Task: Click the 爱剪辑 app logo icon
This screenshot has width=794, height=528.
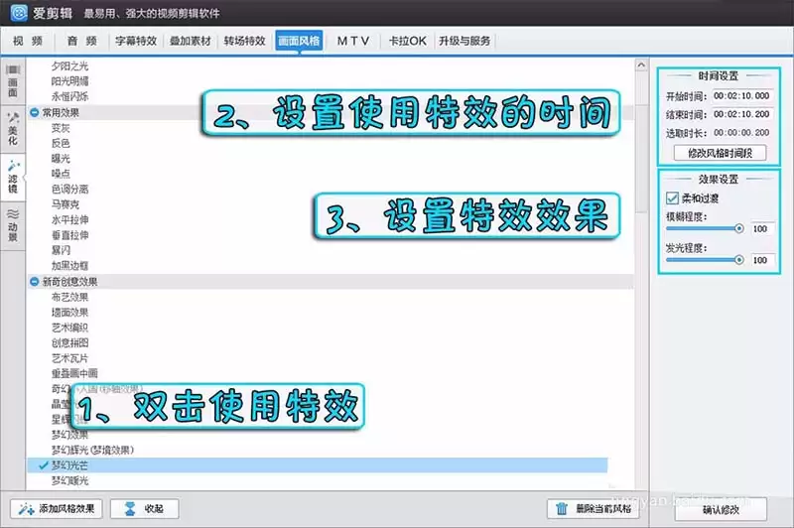Action: pyautogui.click(x=19, y=13)
